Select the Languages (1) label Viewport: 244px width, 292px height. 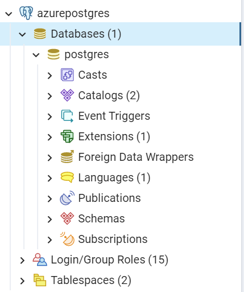point(114,177)
